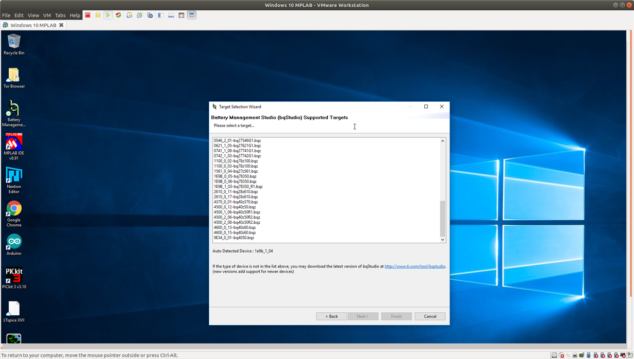Open VMware Edit menu
This screenshot has width=634, height=359.
[x=19, y=15]
